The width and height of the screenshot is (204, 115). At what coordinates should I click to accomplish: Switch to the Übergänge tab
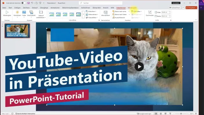pyautogui.click(x=44, y=8)
